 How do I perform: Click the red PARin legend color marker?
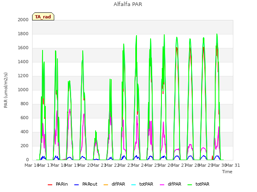[50, 185]
